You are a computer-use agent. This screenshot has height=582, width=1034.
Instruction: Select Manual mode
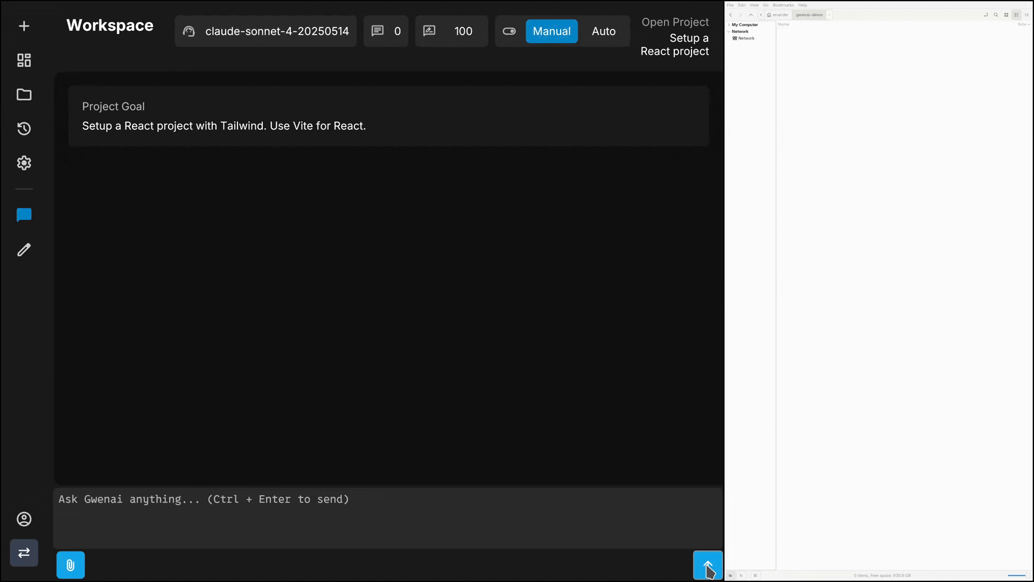[551, 31]
